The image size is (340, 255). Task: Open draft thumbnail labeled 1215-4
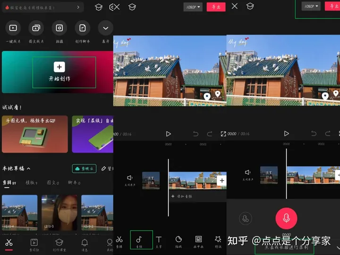pyautogui.click(x=20, y=212)
